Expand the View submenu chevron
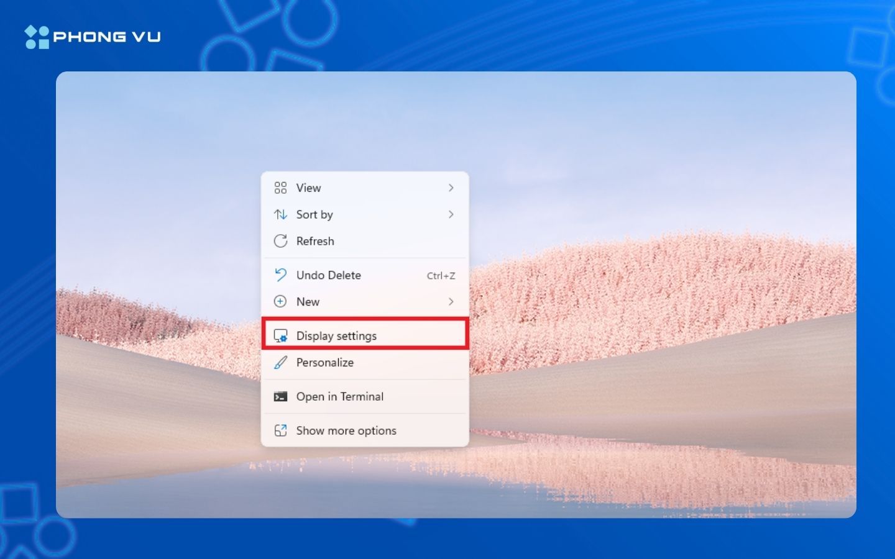Screen dimensions: 895x559 [x=451, y=188]
